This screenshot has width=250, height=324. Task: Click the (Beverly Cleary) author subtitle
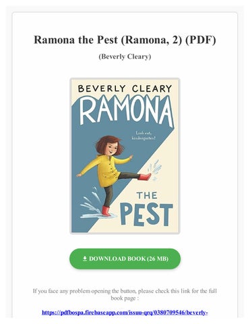click(125, 56)
